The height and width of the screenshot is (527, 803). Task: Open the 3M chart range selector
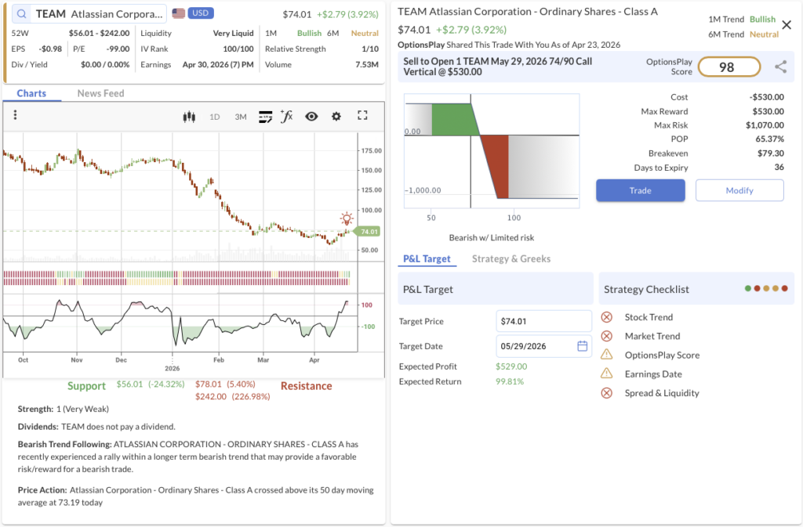tap(241, 117)
